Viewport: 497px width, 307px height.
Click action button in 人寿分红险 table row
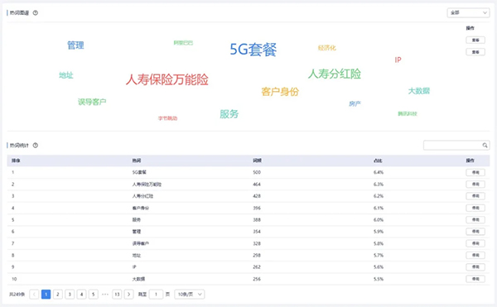[x=475, y=196]
